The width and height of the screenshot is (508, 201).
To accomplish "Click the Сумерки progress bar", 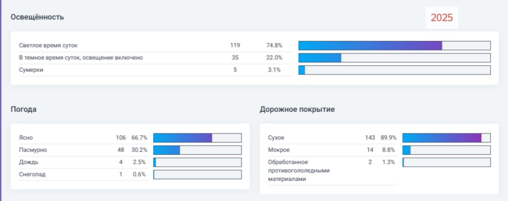I will tap(394, 70).
